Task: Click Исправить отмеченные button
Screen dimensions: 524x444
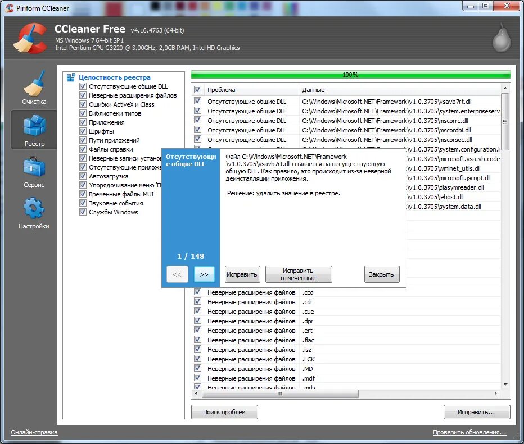Action: coord(299,274)
